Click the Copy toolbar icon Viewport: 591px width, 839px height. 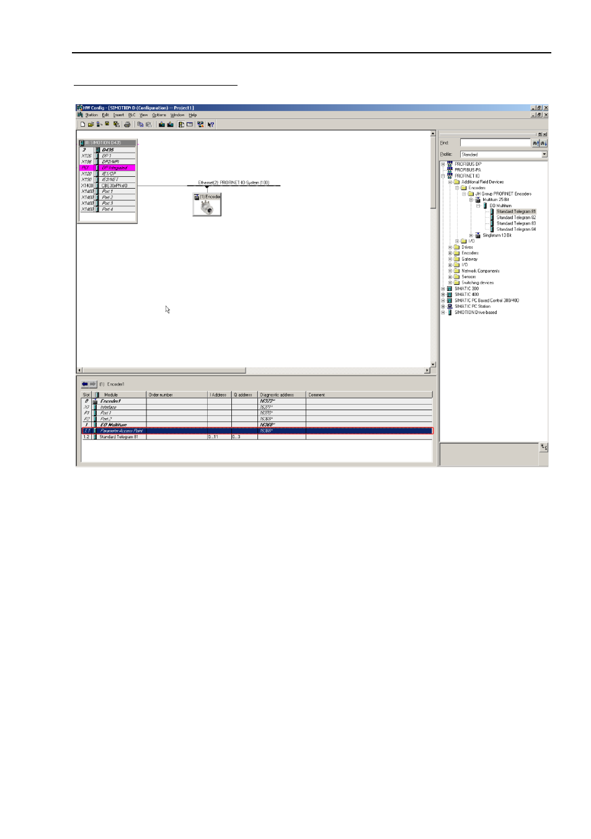coord(140,124)
